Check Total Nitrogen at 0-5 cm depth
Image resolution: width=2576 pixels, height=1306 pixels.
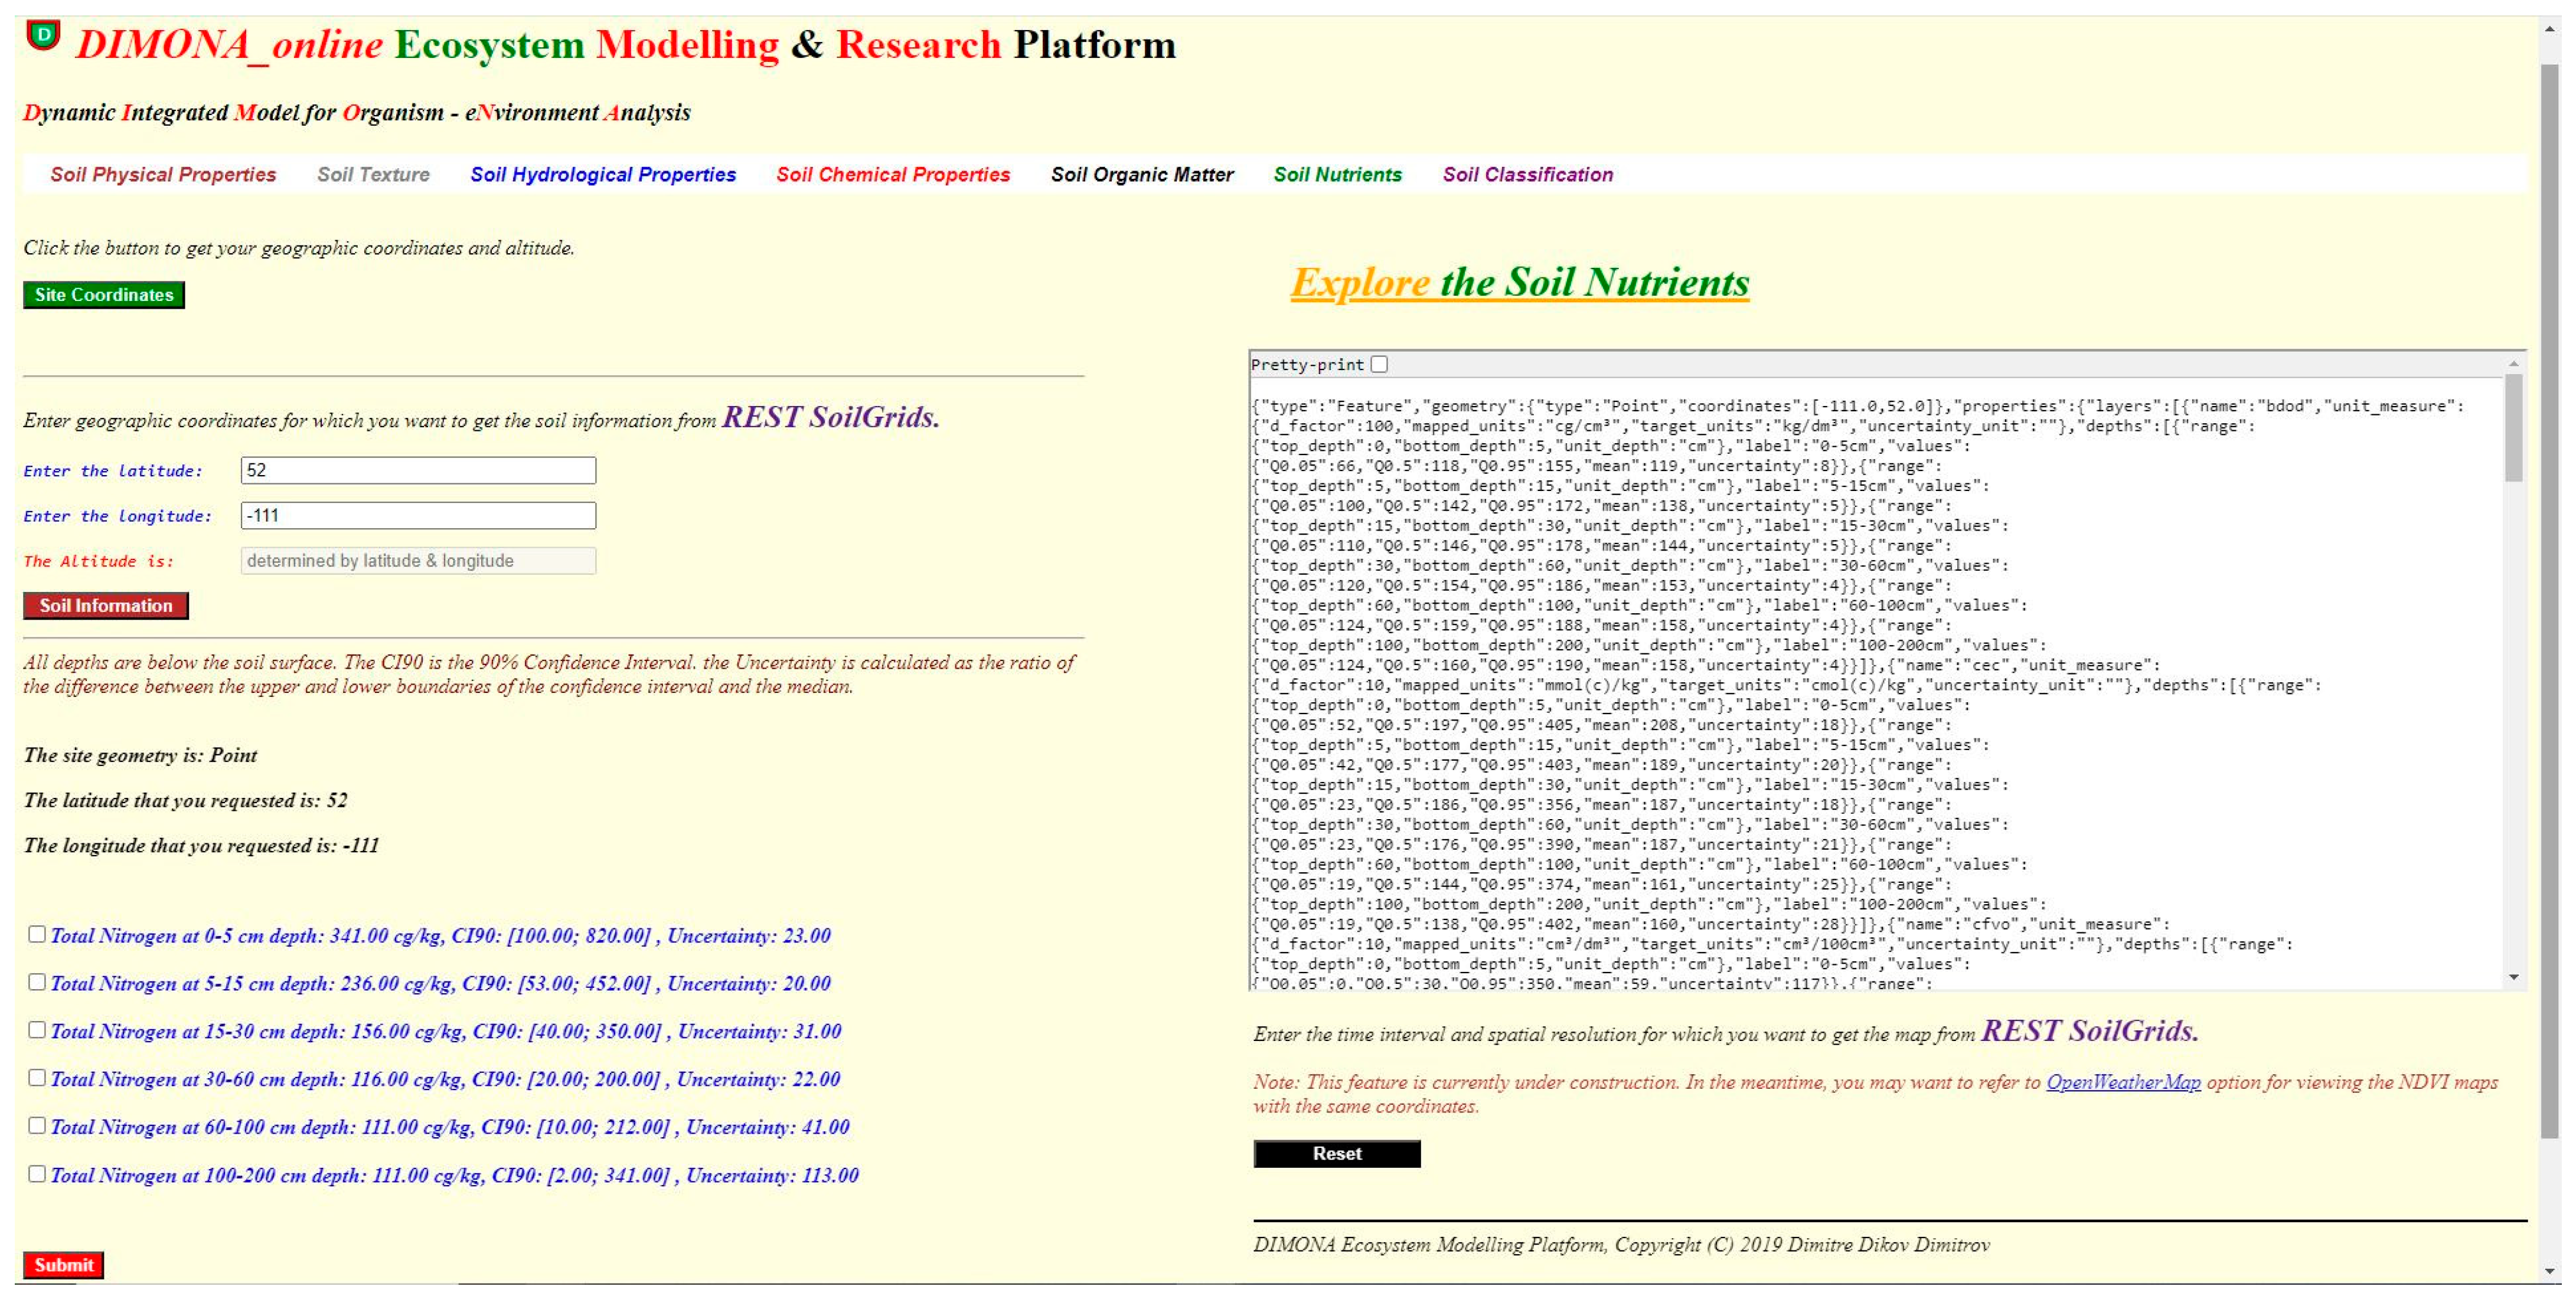[37, 934]
